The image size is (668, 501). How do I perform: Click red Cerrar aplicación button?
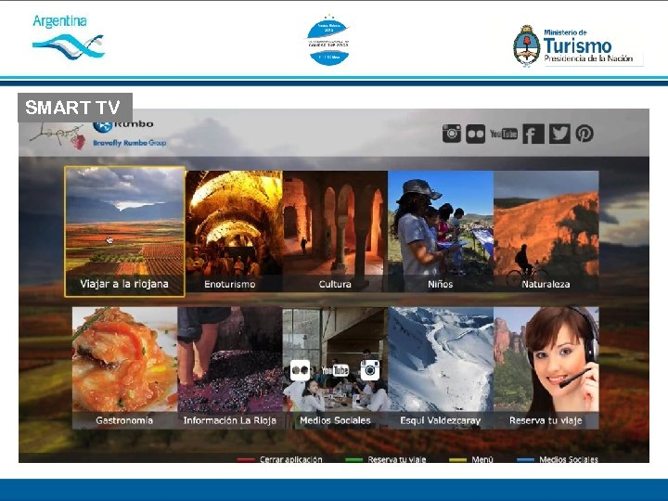[x=280, y=459]
